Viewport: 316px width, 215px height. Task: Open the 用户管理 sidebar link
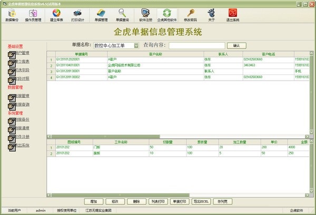[22, 53]
